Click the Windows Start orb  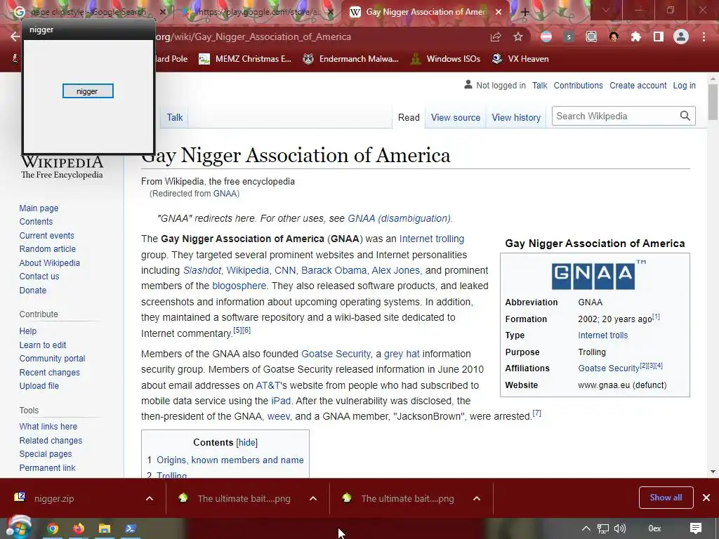[18, 528]
